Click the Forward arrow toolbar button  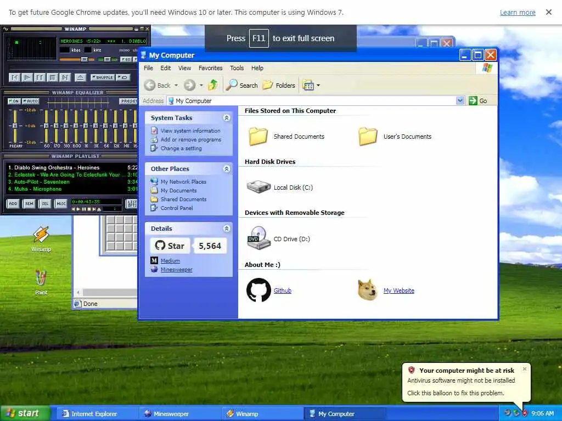[189, 85]
